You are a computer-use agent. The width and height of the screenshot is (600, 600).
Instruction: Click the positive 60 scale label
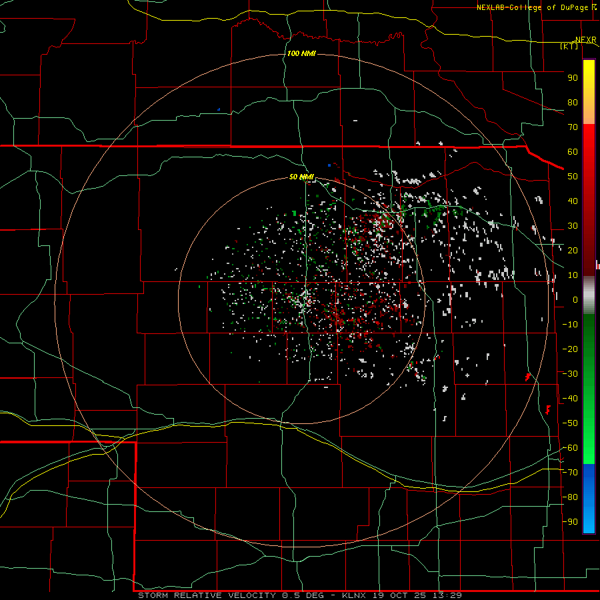(573, 151)
